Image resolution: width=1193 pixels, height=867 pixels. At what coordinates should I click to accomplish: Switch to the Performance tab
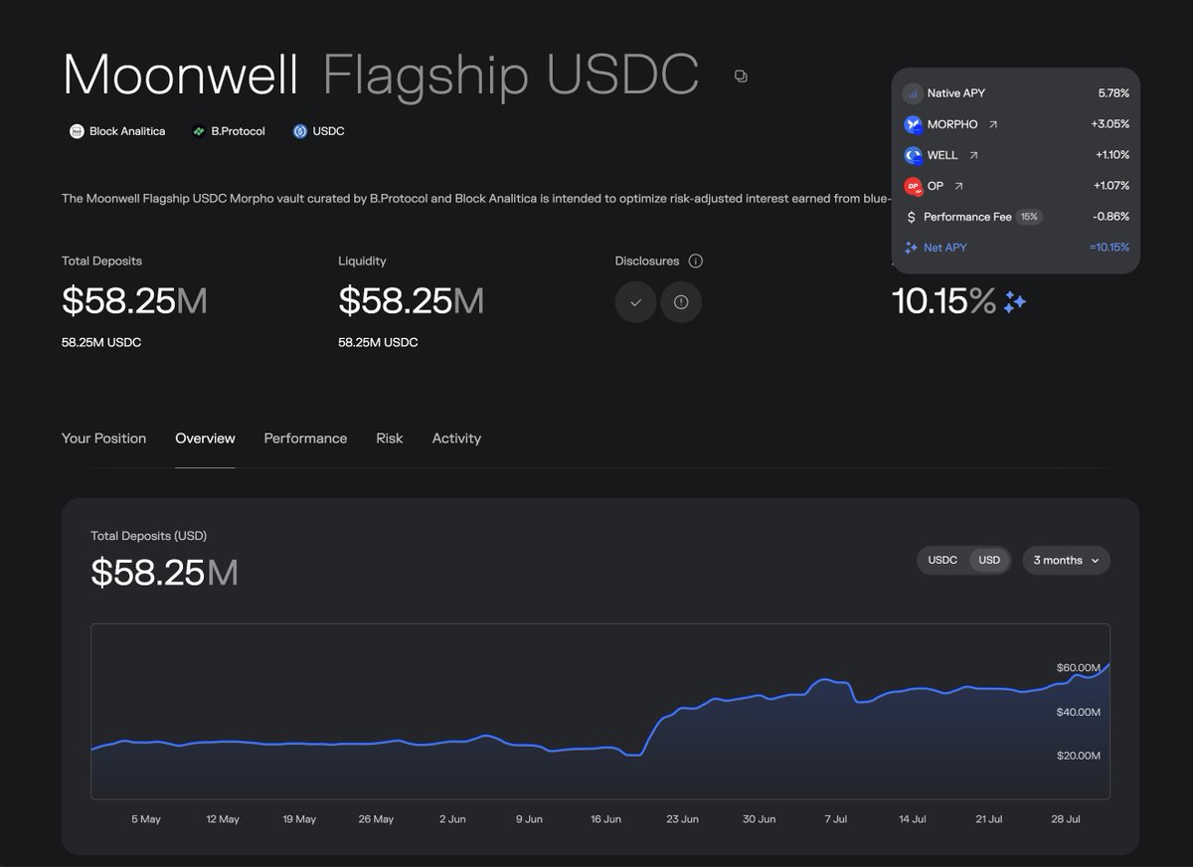coord(305,438)
